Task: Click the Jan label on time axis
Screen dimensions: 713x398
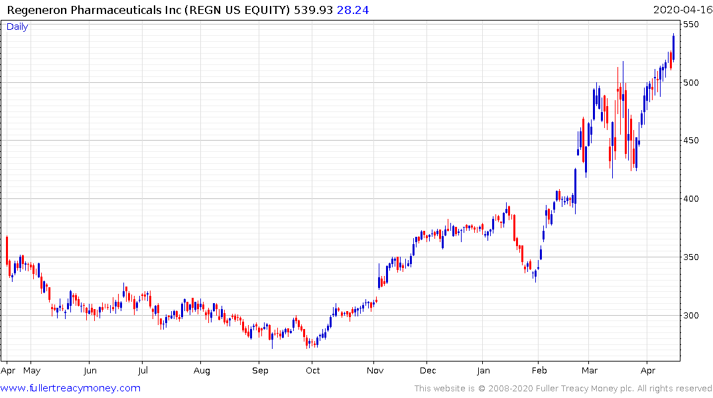Action: [x=484, y=371]
